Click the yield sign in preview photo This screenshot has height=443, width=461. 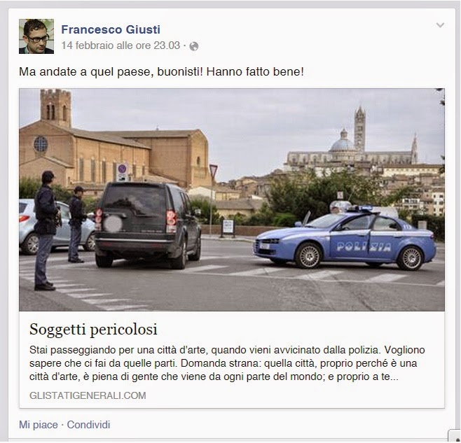click(214, 171)
